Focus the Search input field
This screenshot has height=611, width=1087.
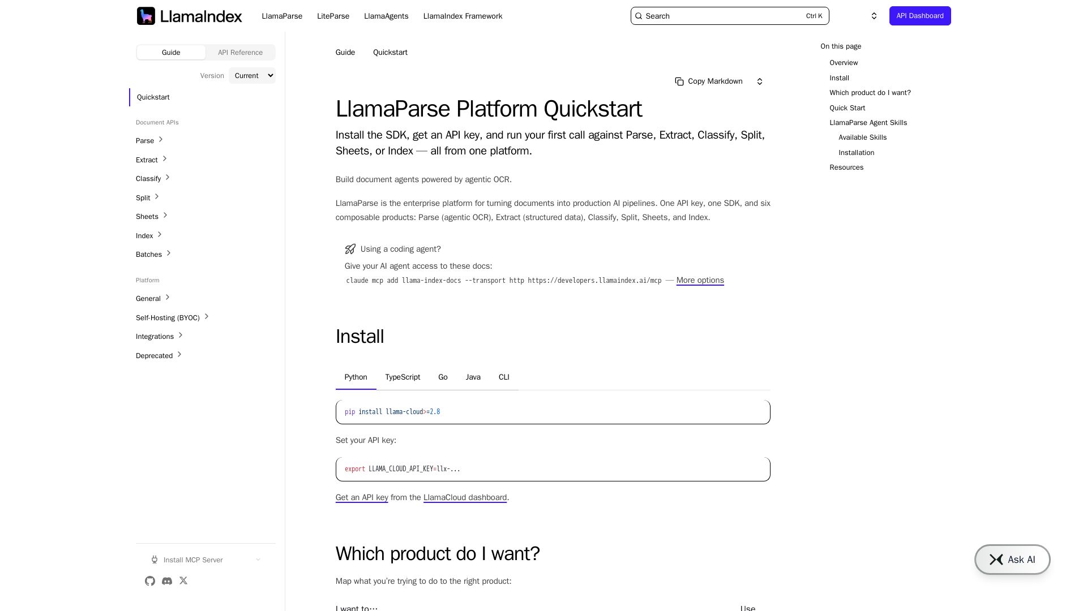click(x=730, y=16)
